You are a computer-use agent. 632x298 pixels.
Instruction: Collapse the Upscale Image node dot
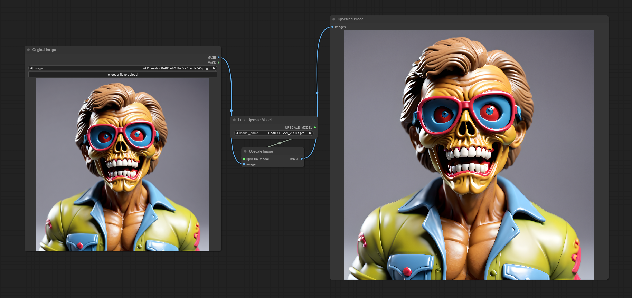click(245, 151)
